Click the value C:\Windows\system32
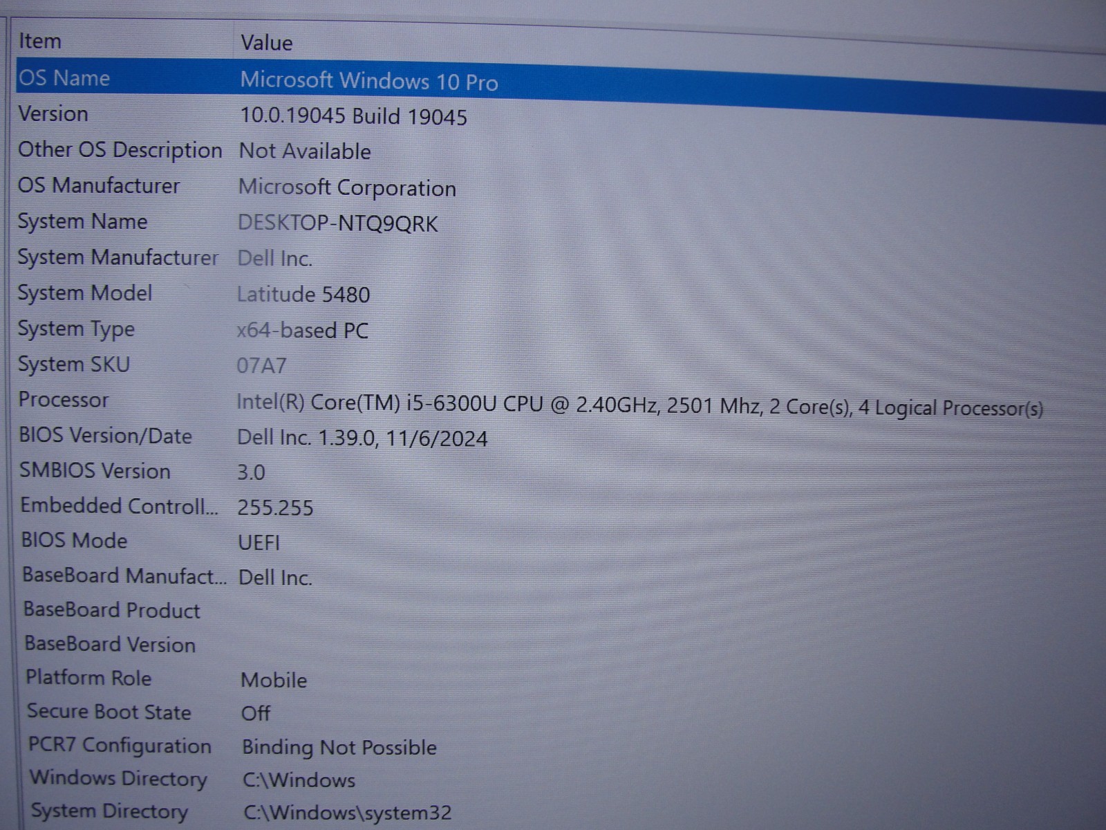Screen dimensions: 1106x830 click(x=347, y=813)
